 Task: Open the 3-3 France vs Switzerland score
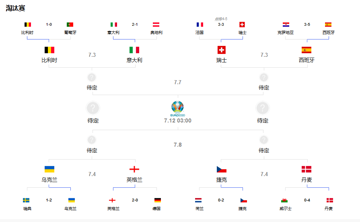(x=221, y=25)
